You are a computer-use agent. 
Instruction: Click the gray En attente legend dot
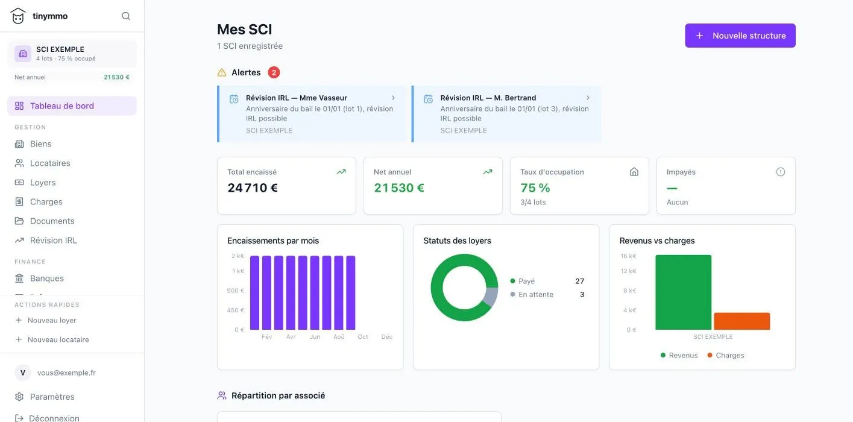(512, 294)
